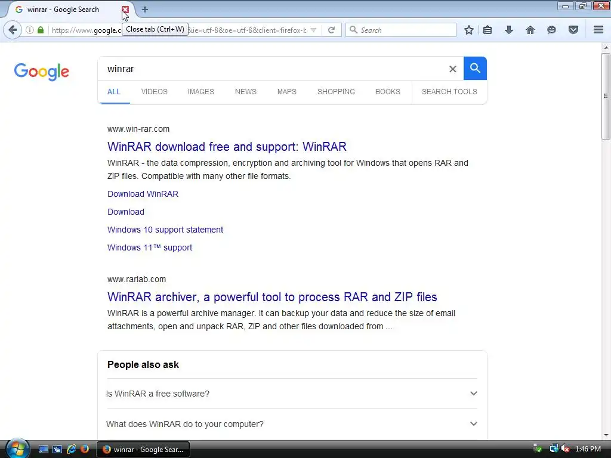Open 'WinRAR download free and support' result
The width and height of the screenshot is (611, 458).
(227, 147)
